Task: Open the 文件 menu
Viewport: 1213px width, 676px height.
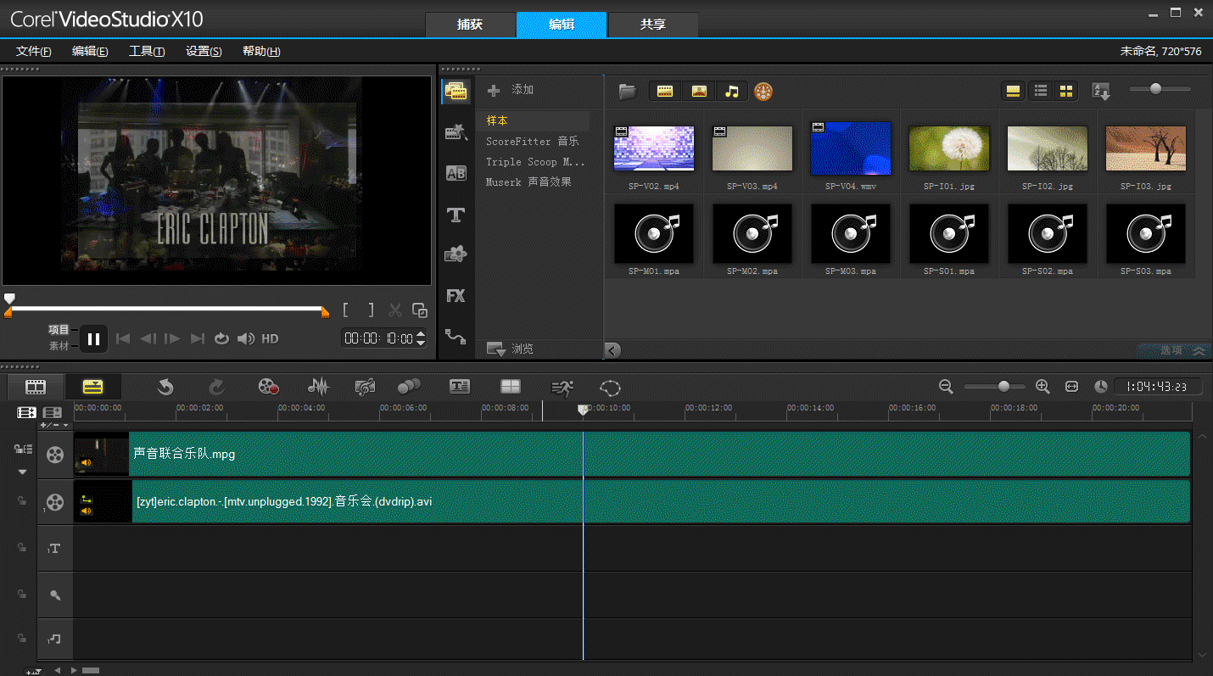Action: tap(34, 51)
